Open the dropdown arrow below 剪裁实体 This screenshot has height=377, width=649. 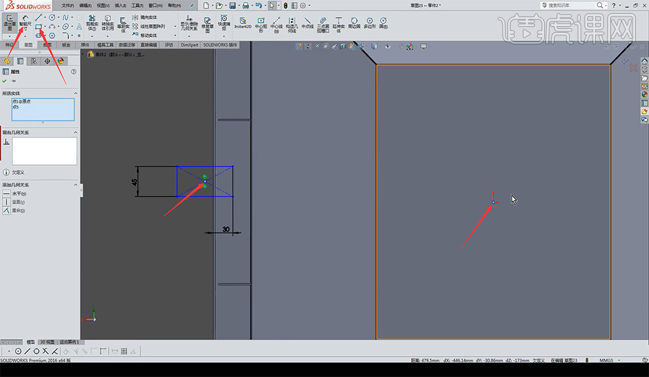pos(92,36)
